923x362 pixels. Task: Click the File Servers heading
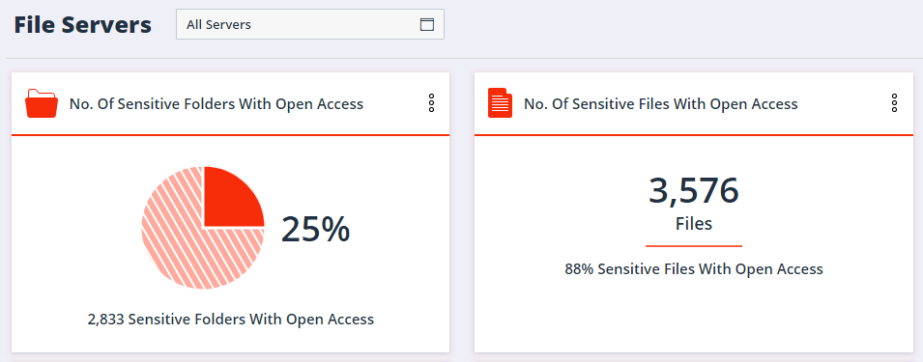tap(82, 25)
